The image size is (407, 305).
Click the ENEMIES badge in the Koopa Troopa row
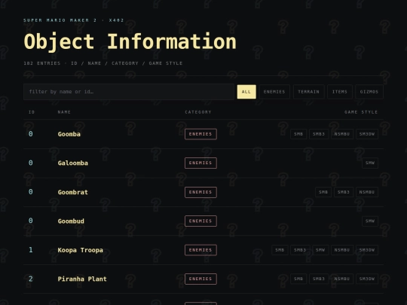200,250
